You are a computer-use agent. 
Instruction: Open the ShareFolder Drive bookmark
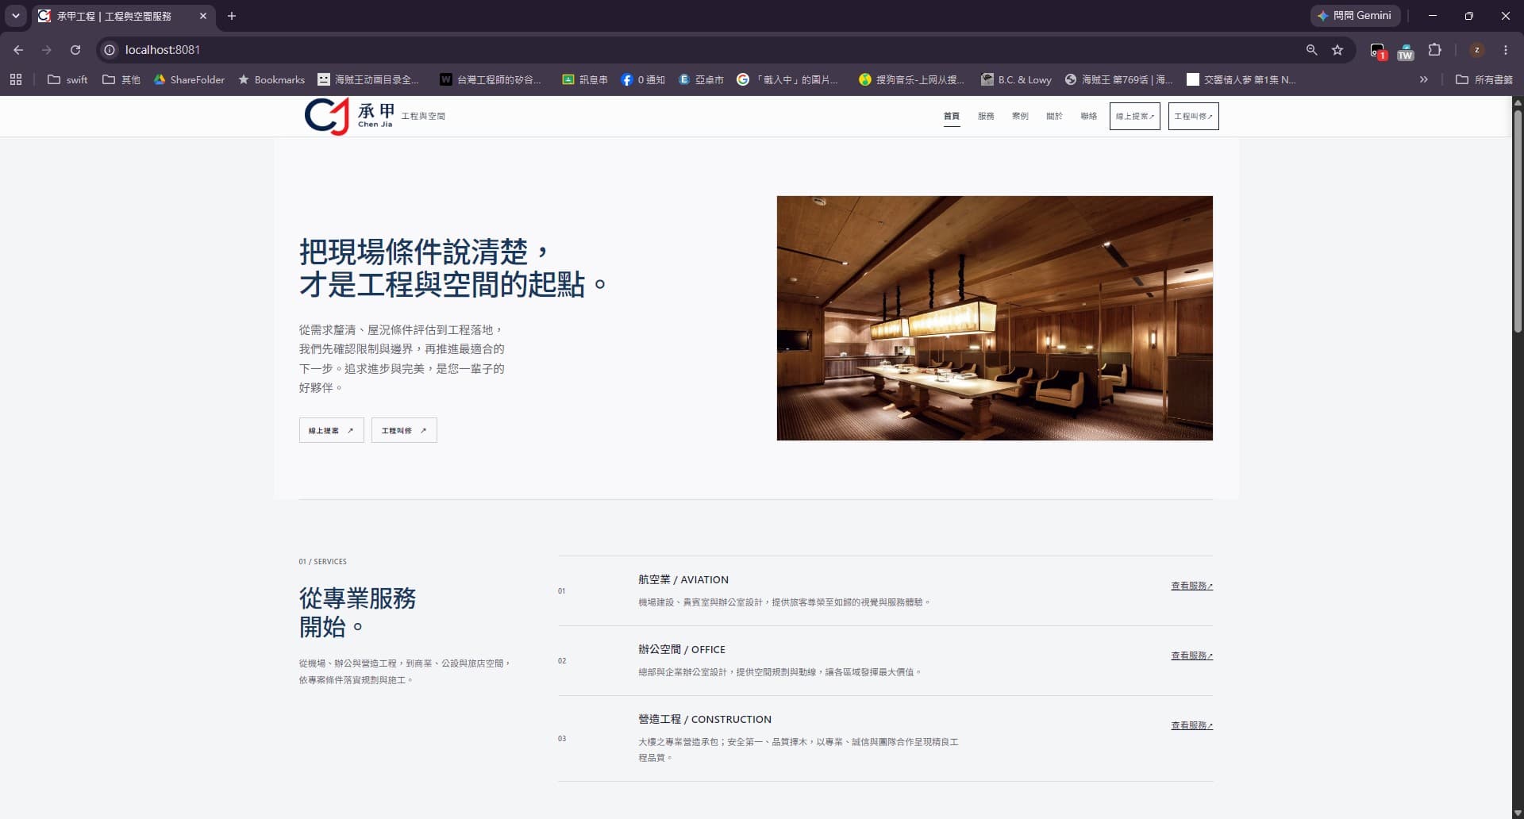[x=189, y=79]
